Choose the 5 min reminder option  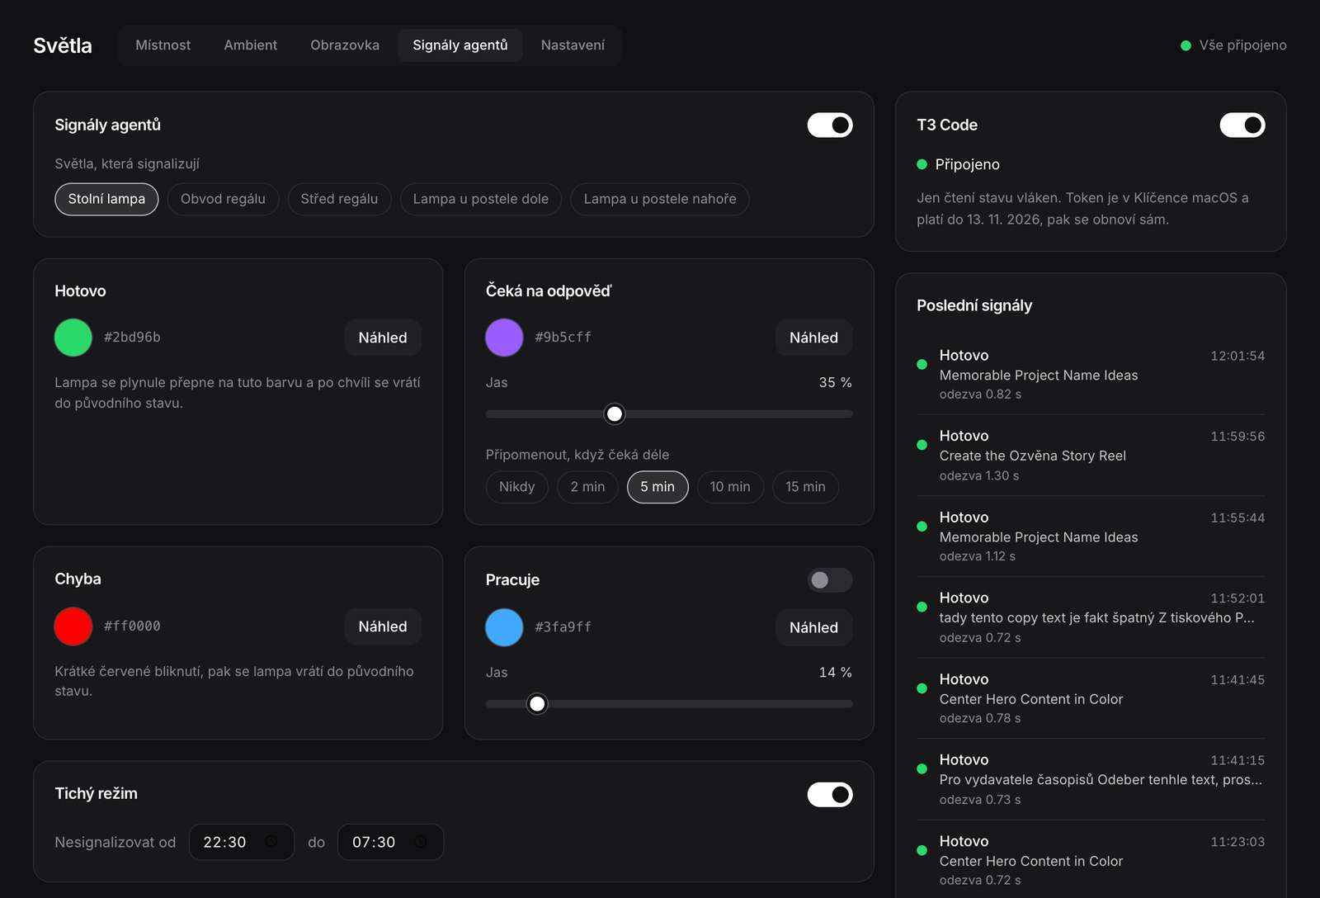pos(658,487)
